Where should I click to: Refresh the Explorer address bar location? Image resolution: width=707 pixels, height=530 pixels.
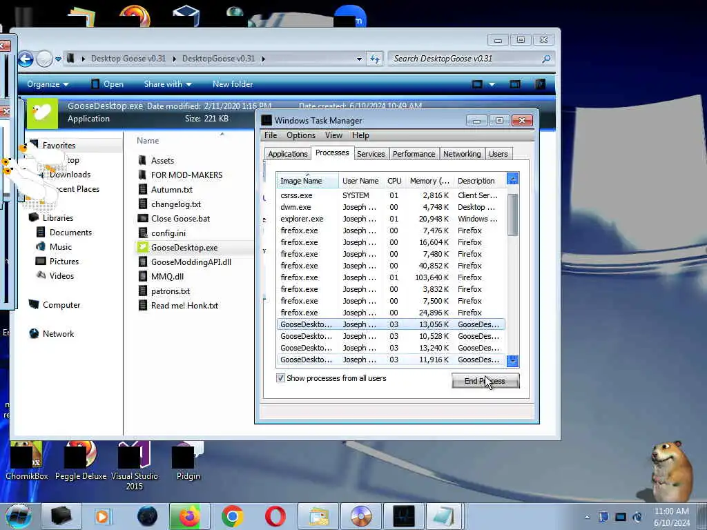[x=375, y=59]
